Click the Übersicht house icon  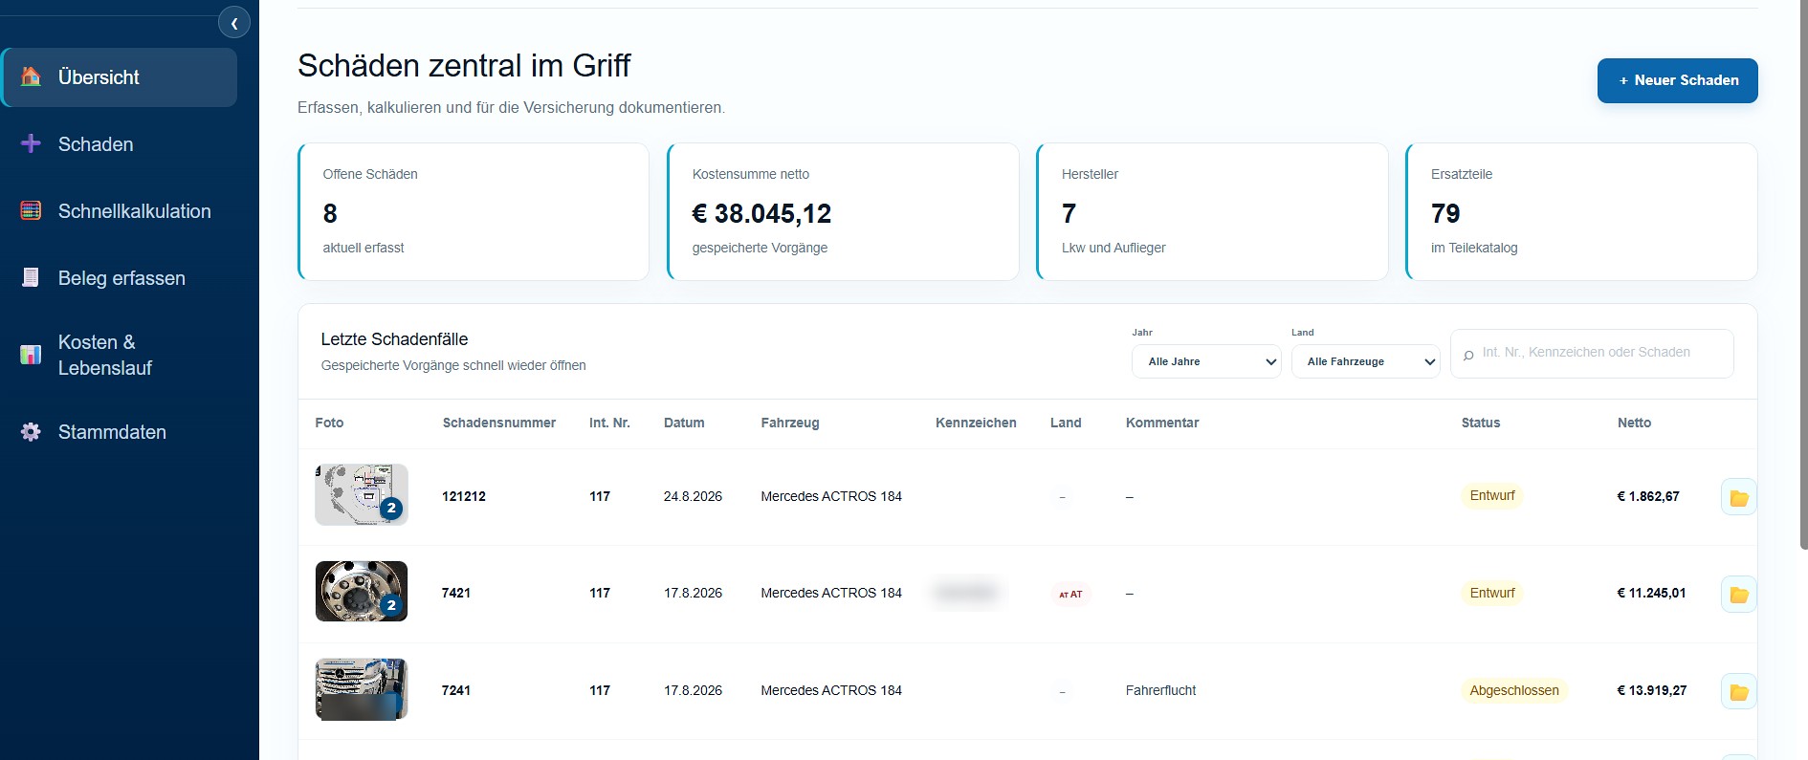click(31, 77)
